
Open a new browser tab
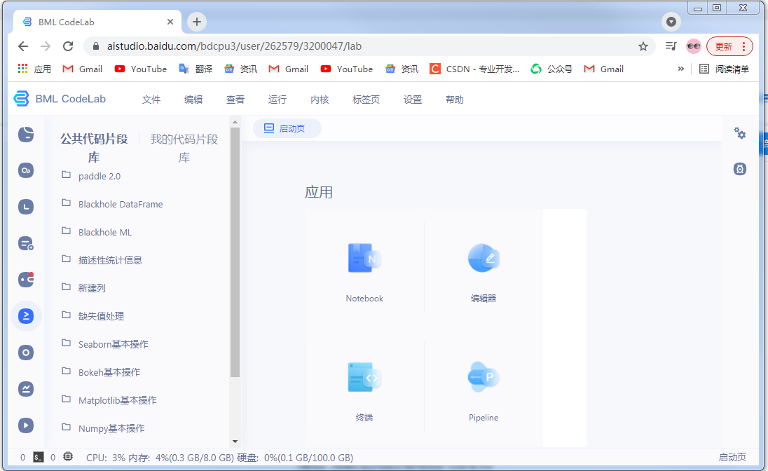pyautogui.click(x=197, y=22)
